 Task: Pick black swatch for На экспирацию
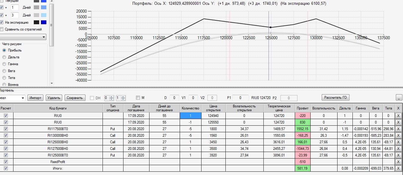[36, 22]
